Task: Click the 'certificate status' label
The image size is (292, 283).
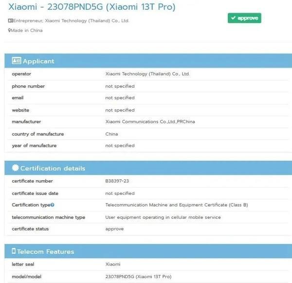Action: 30,229
